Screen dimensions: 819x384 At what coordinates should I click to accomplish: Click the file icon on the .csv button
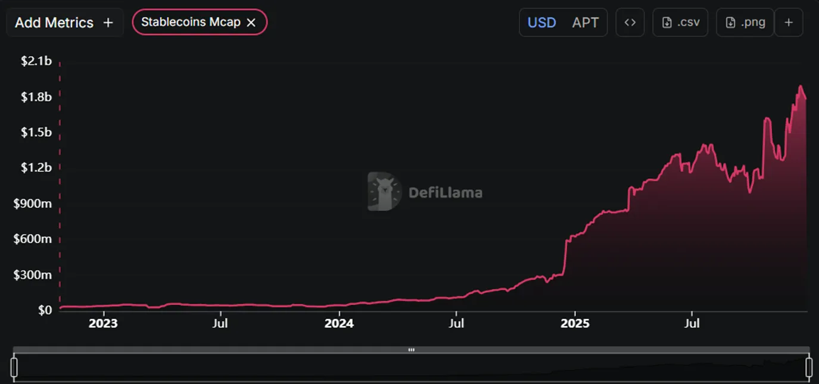pos(667,23)
